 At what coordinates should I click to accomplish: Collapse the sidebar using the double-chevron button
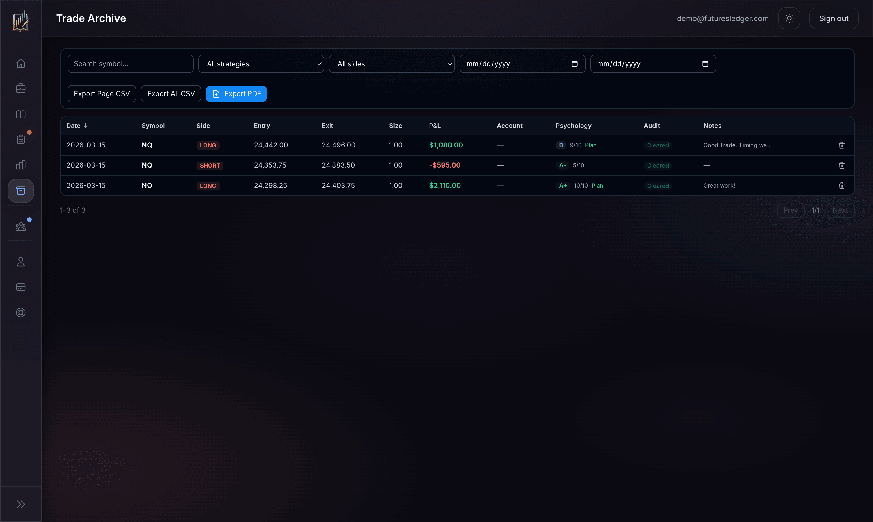point(20,504)
